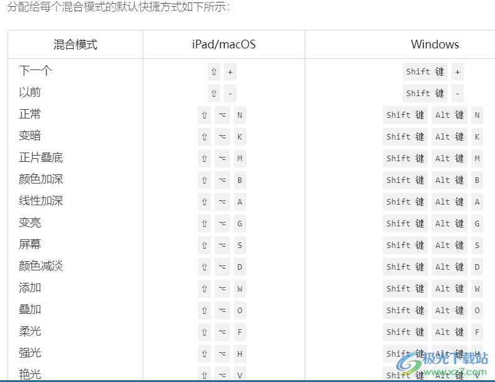Click the macOS O key in 叠加 row
495x382 pixels.
point(239,311)
